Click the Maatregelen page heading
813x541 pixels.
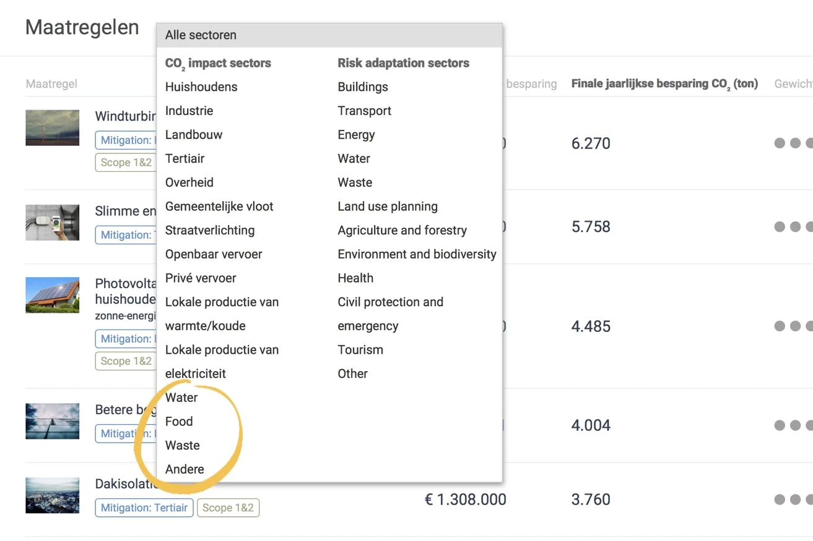pyautogui.click(x=82, y=28)
